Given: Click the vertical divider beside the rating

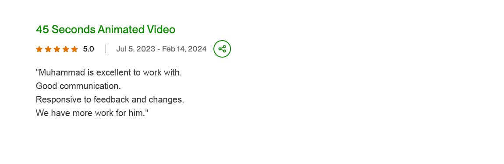Looking at the screenshot, I should pos(106,49).
